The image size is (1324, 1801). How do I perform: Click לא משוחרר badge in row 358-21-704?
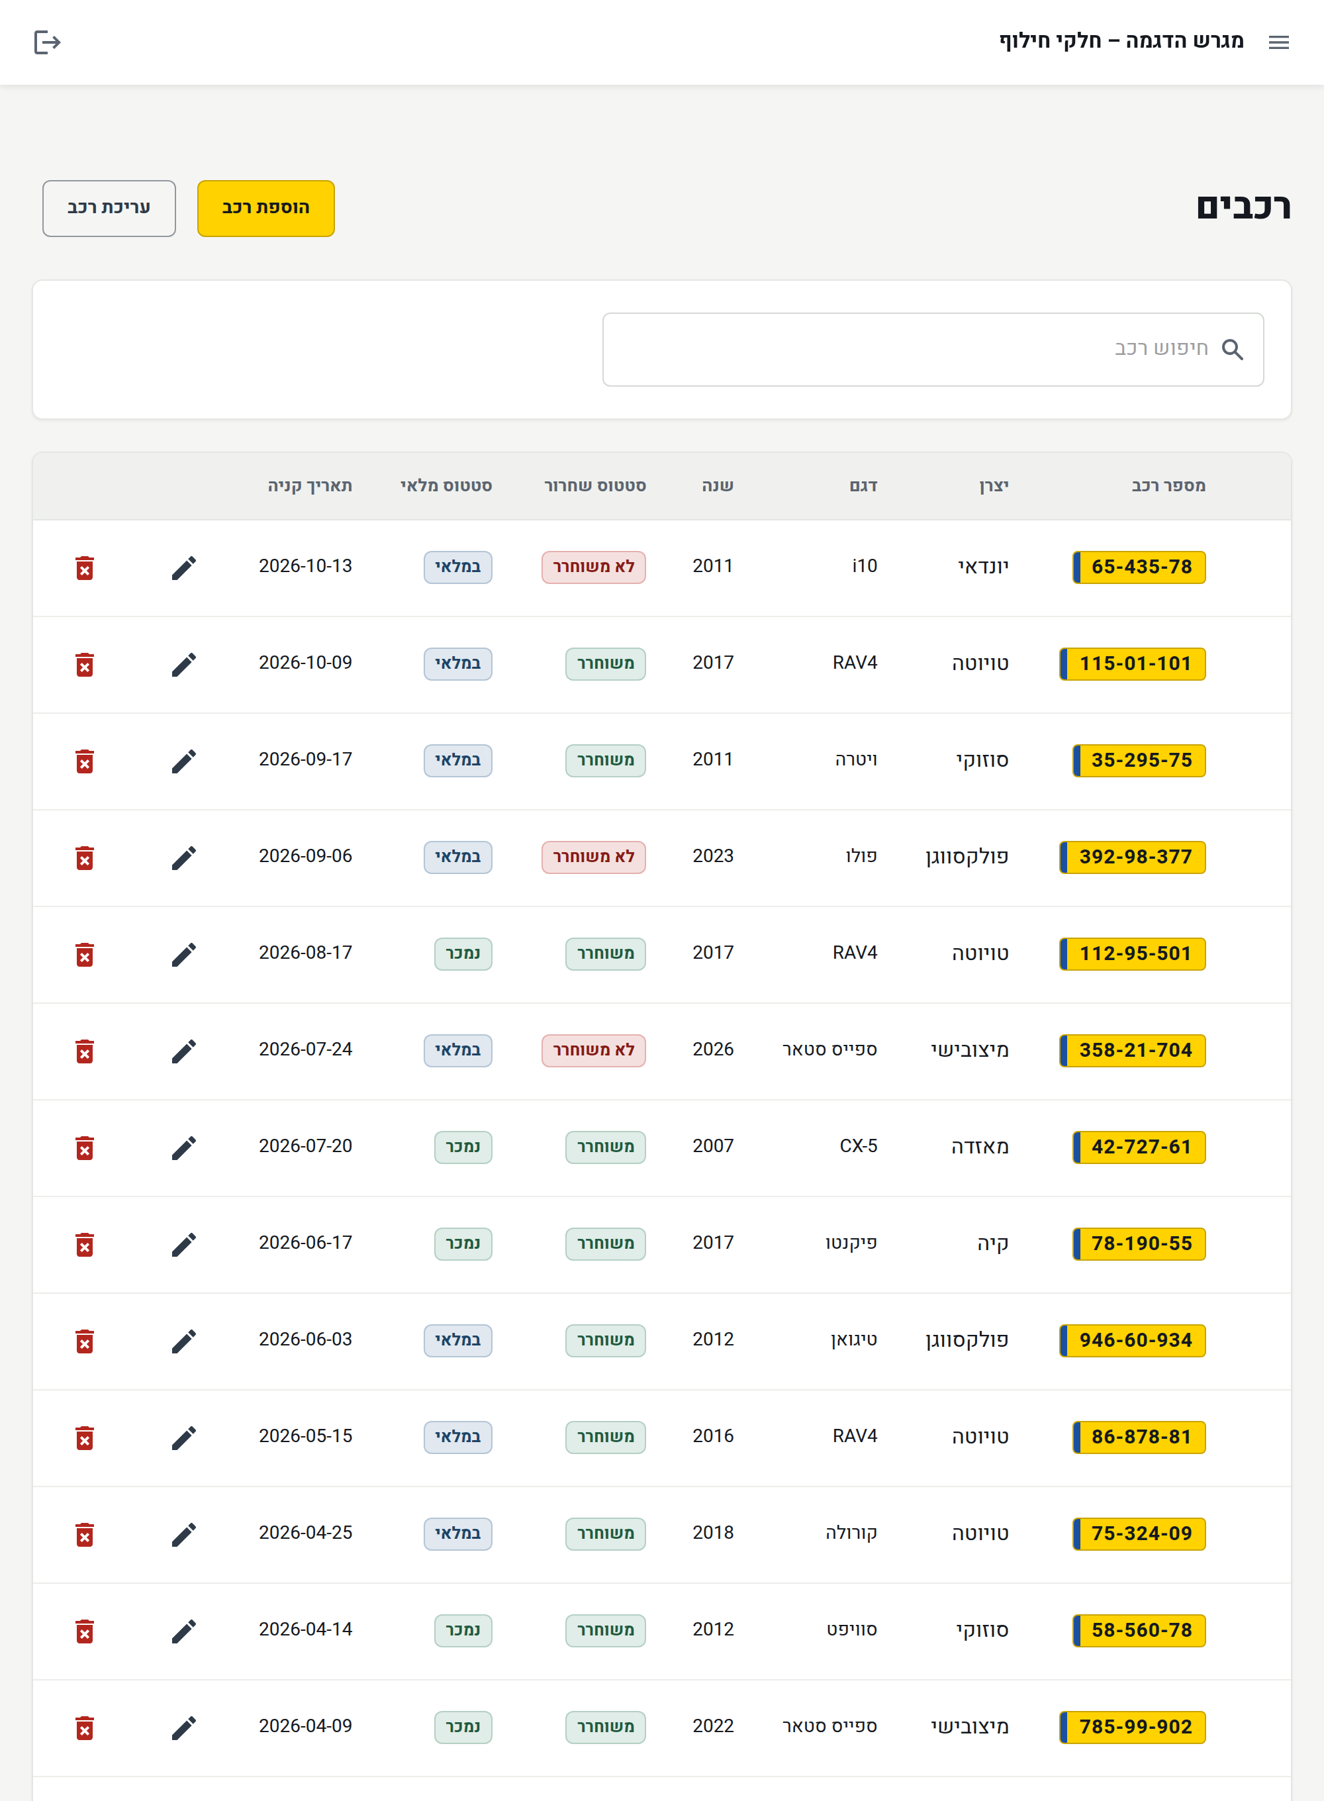[594, 1051]
